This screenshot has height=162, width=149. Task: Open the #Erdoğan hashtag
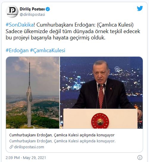[17, 50]
